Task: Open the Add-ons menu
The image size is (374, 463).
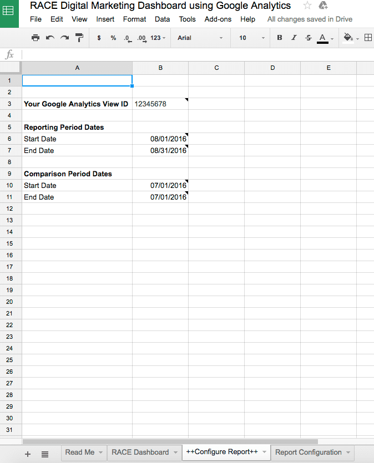Action: click(x=218, y=19)
